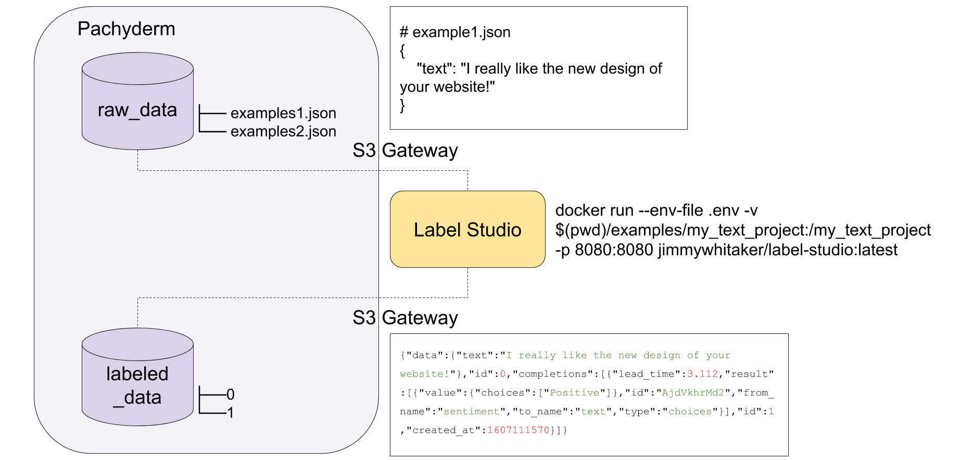The width and height of the screenshot is (974, 460).
Task: Click the 0 entry under labeled_data
Action: pos(231,394)
